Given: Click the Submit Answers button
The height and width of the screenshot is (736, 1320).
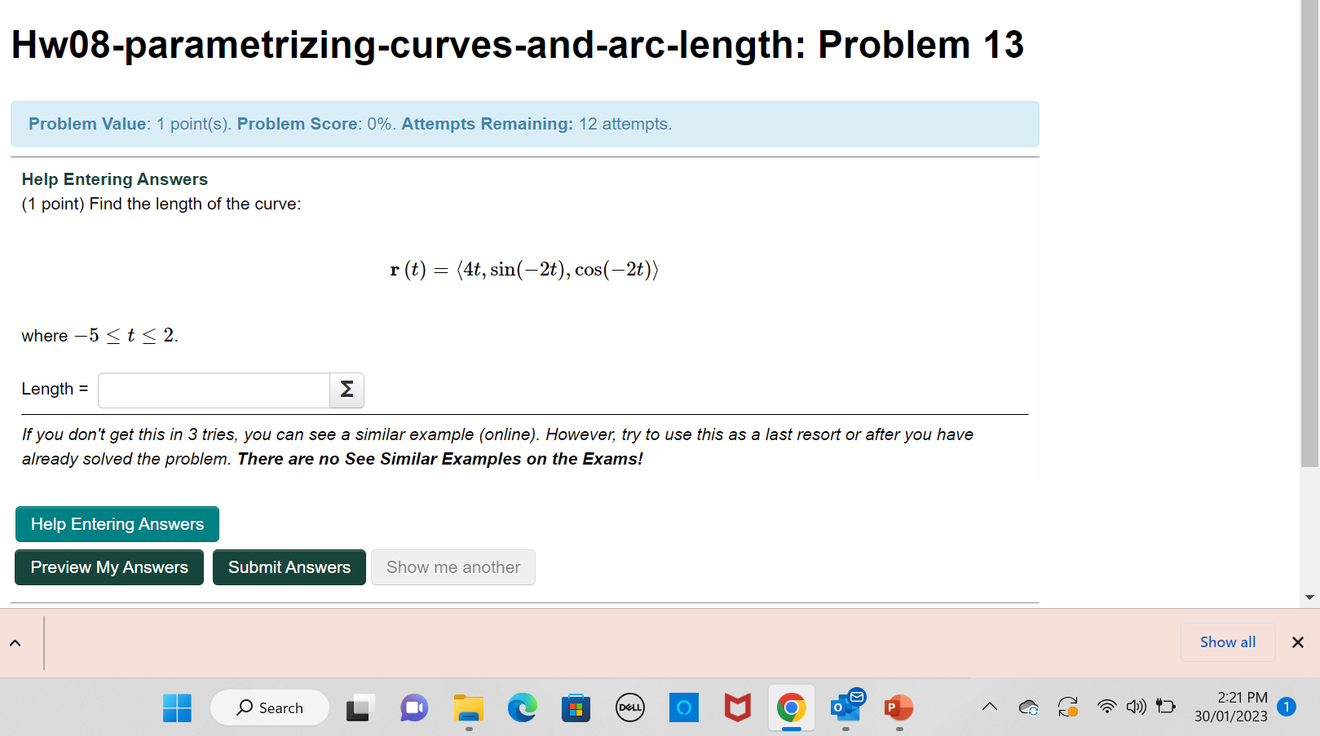Looking at the screenshot, I should [x=289, y=566].
